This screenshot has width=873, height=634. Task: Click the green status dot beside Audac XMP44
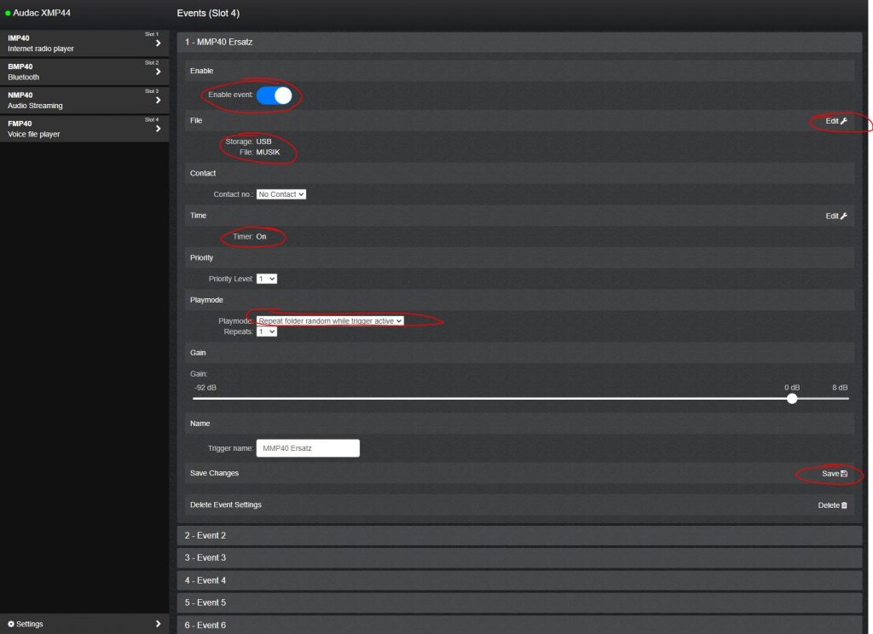tap(8, 14)
